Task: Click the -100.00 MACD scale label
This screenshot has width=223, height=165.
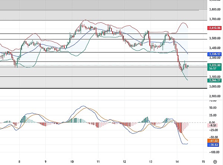Action: 214,152
